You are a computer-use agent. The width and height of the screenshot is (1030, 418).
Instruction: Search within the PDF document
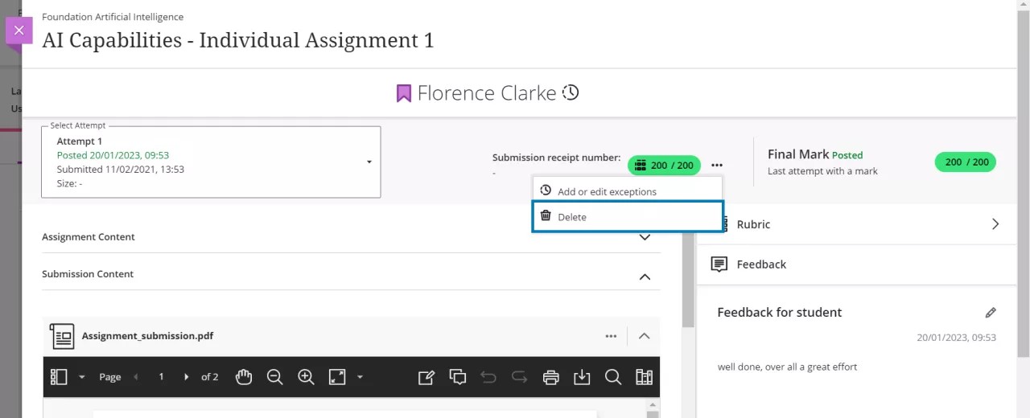(x=612, y=377)
